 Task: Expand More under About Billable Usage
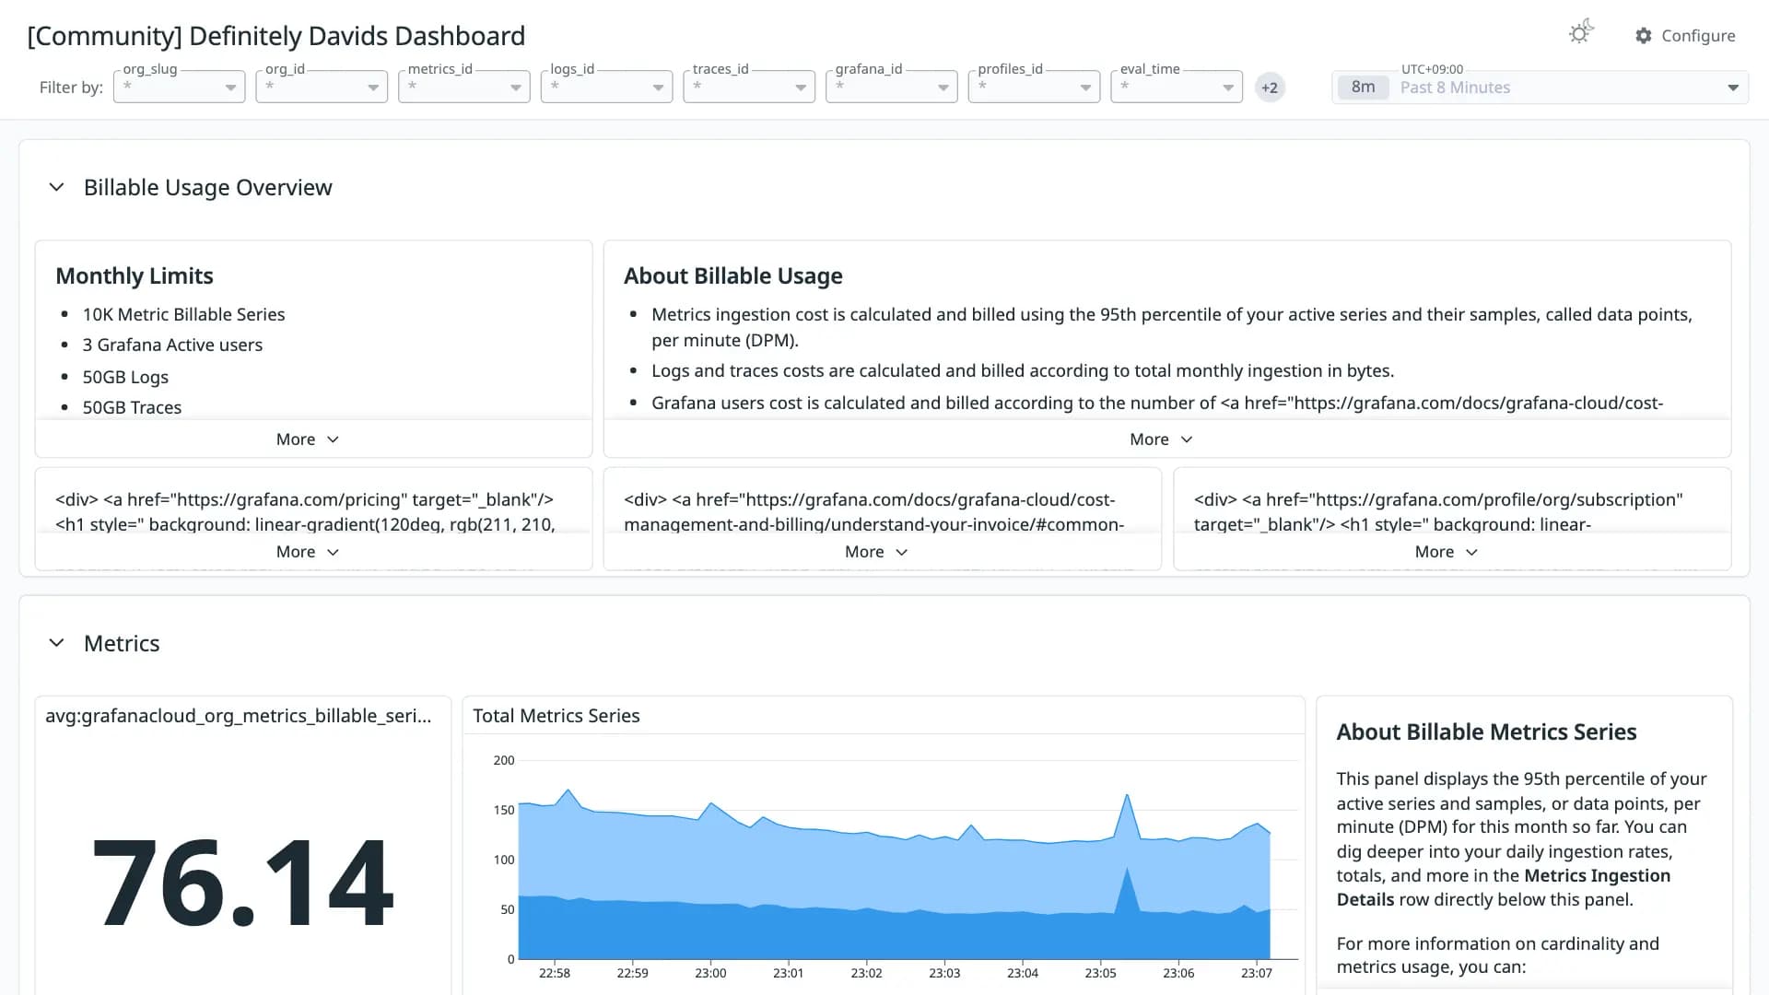tap(1161, 439)
